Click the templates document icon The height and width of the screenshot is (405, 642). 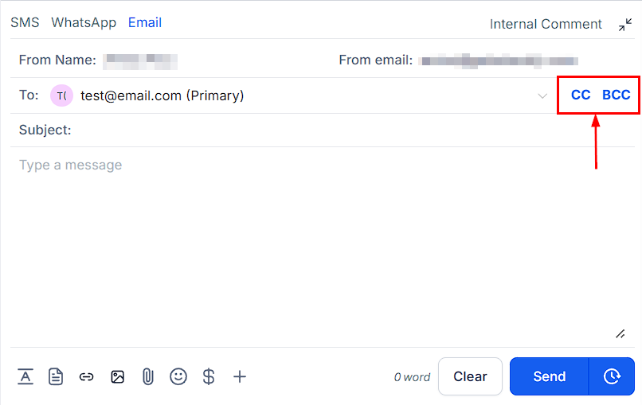point(56,377)
